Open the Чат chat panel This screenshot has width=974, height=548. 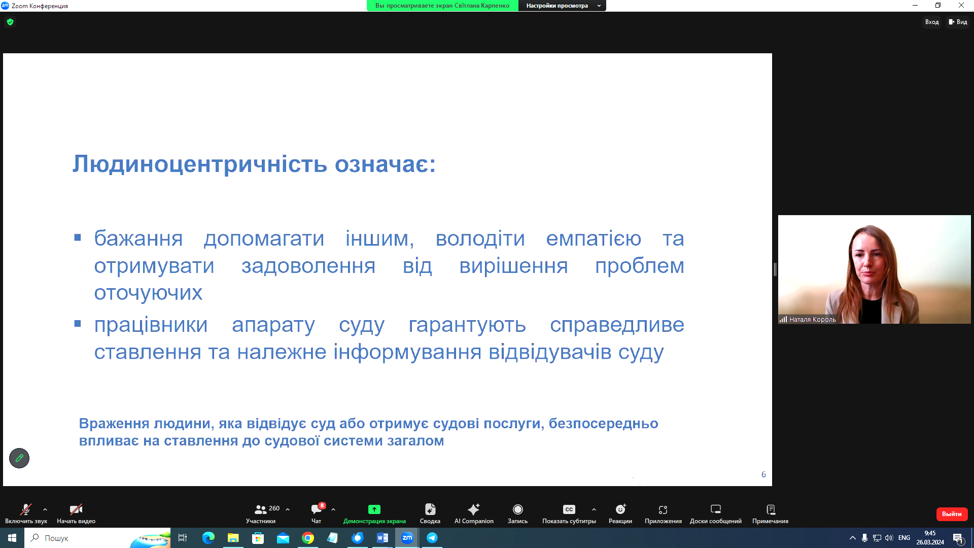[317, 513]
